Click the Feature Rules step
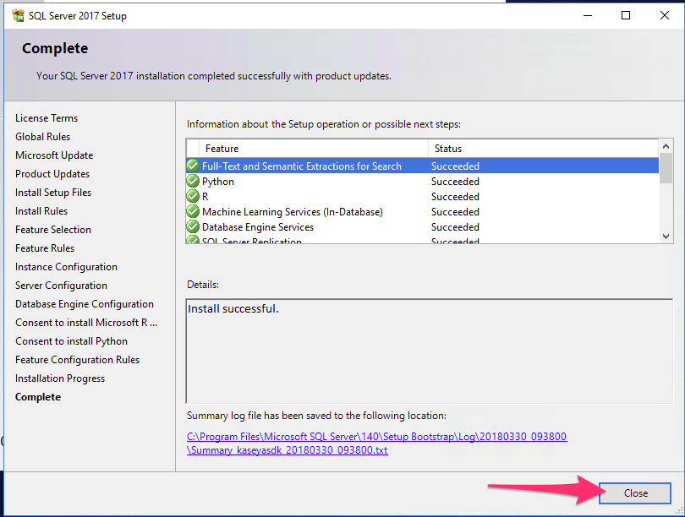Viewport: 685px width, 517px height. click(x=45, y=248)
